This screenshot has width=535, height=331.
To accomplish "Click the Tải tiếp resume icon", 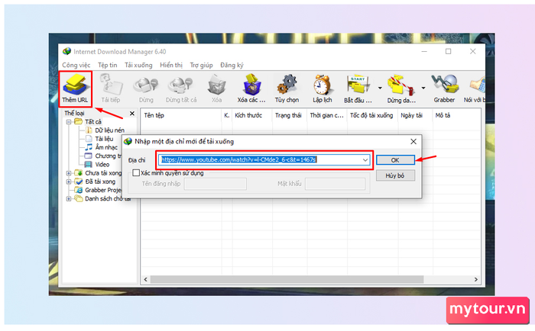I will 111,88.
